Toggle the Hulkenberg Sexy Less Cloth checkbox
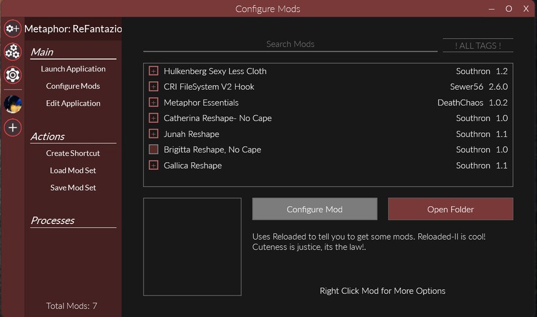 (153, 71)
